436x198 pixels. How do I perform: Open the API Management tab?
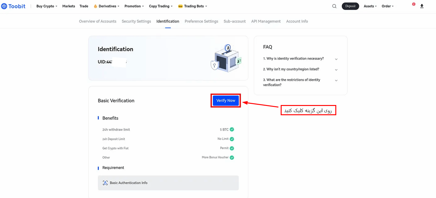(266, 21)
